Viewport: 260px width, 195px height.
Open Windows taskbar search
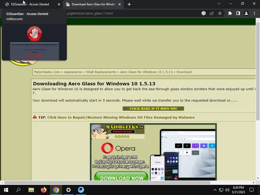pyautogui.click(x=18, y=190)
